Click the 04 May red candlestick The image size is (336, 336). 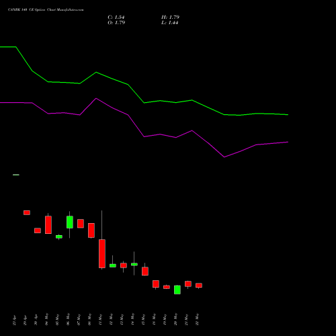48,224
